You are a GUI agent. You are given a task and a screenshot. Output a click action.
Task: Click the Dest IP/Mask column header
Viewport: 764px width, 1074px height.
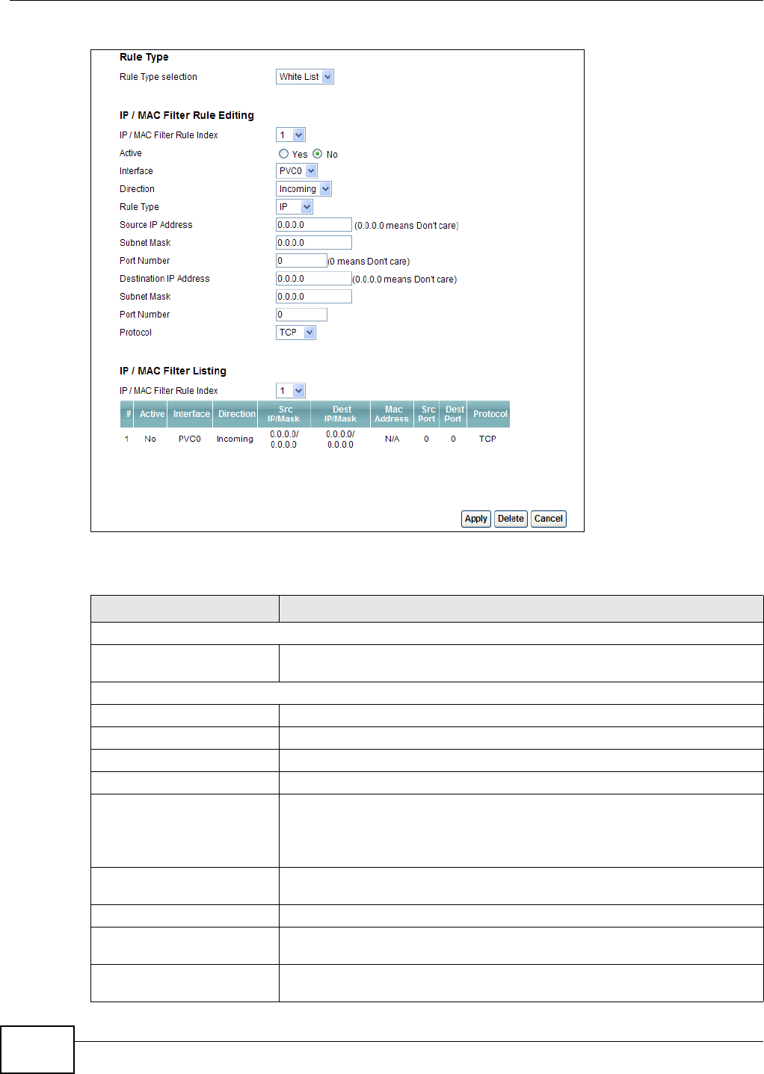(x=341, y=414)
